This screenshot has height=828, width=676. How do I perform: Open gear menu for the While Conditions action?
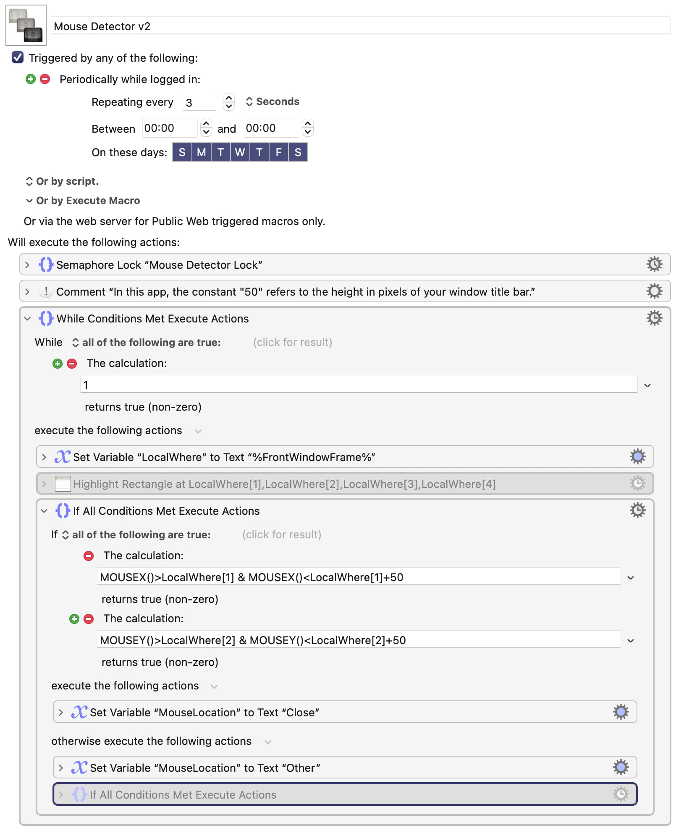click(x=654, y=318)
